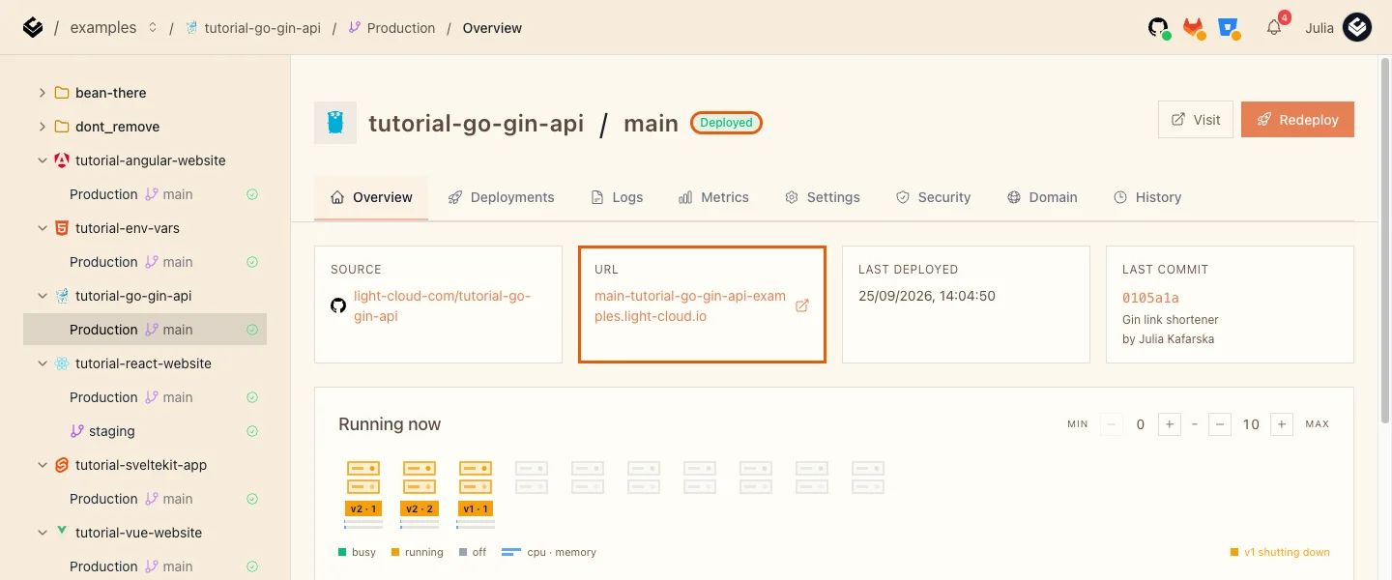
Task: Click the 'Running now' heading
Action: (x=390, y=424)
